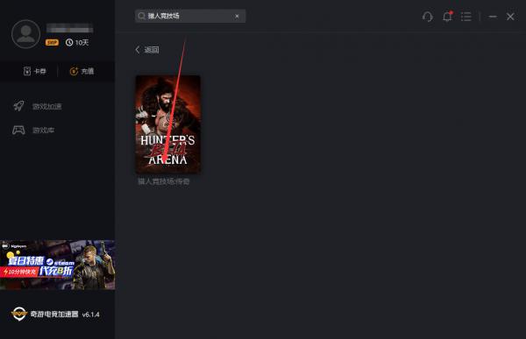Click the magnifier search icon

(x=141, y=16)
